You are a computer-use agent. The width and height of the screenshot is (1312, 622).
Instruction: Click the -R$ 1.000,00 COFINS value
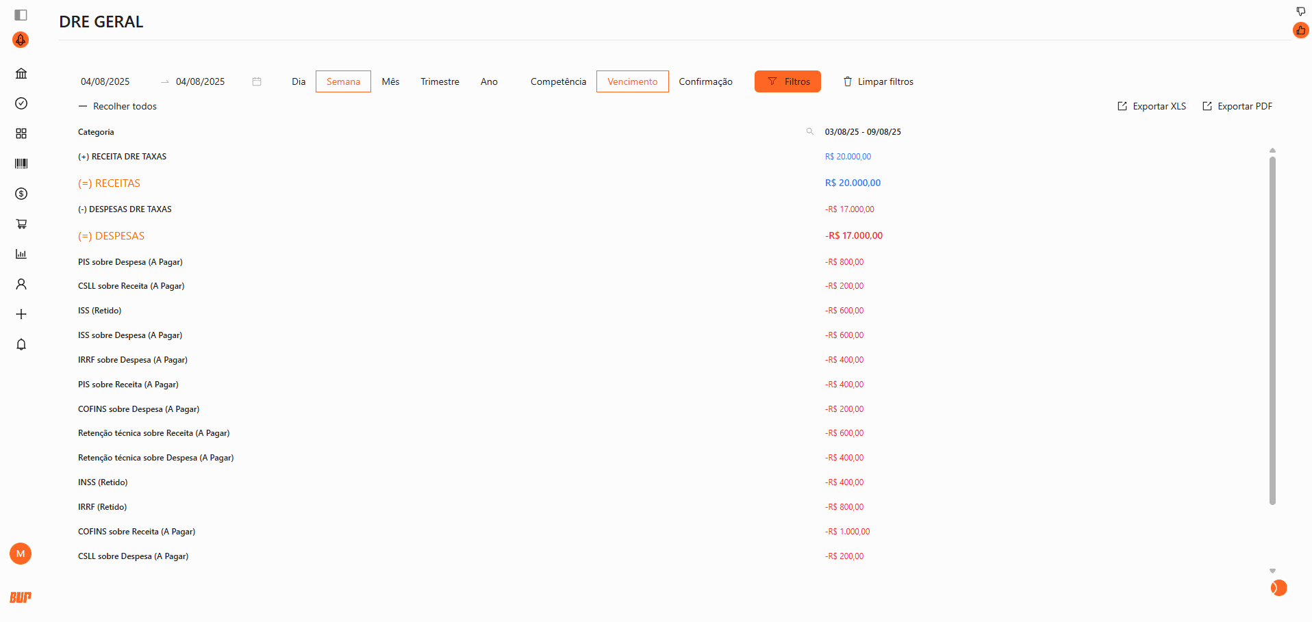[847, 532]
